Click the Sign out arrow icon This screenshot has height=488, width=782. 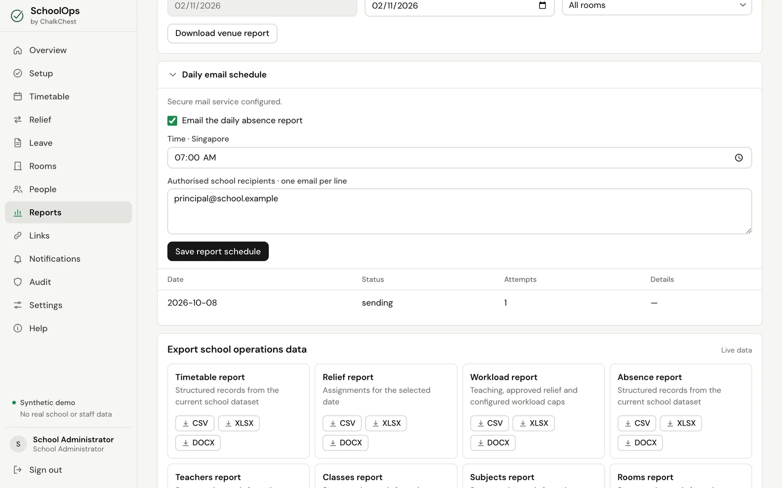coord(18,470)
